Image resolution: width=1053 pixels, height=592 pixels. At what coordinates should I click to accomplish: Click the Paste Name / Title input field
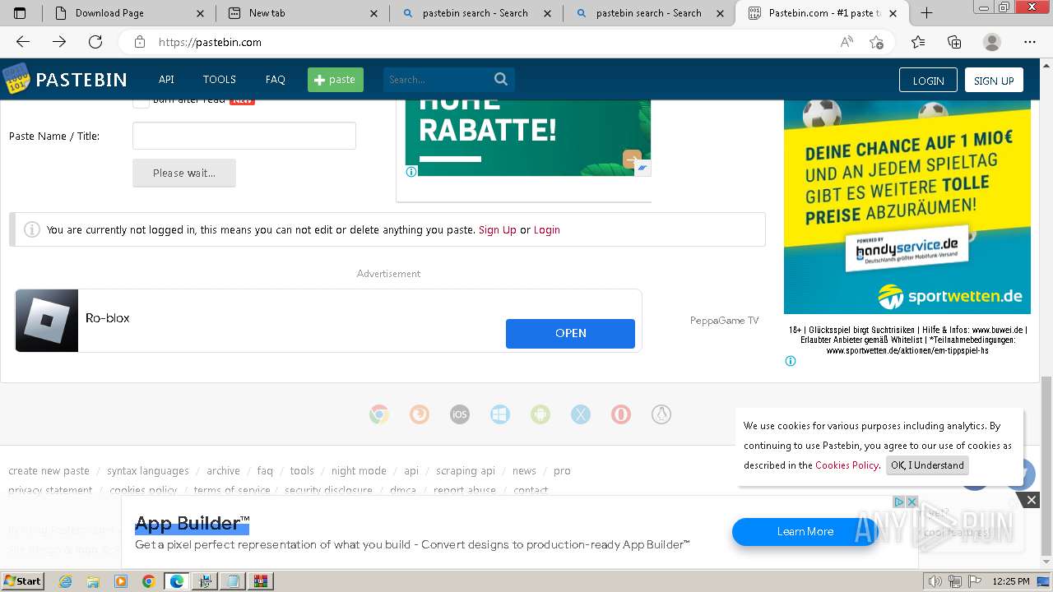[x=244, y=136]
